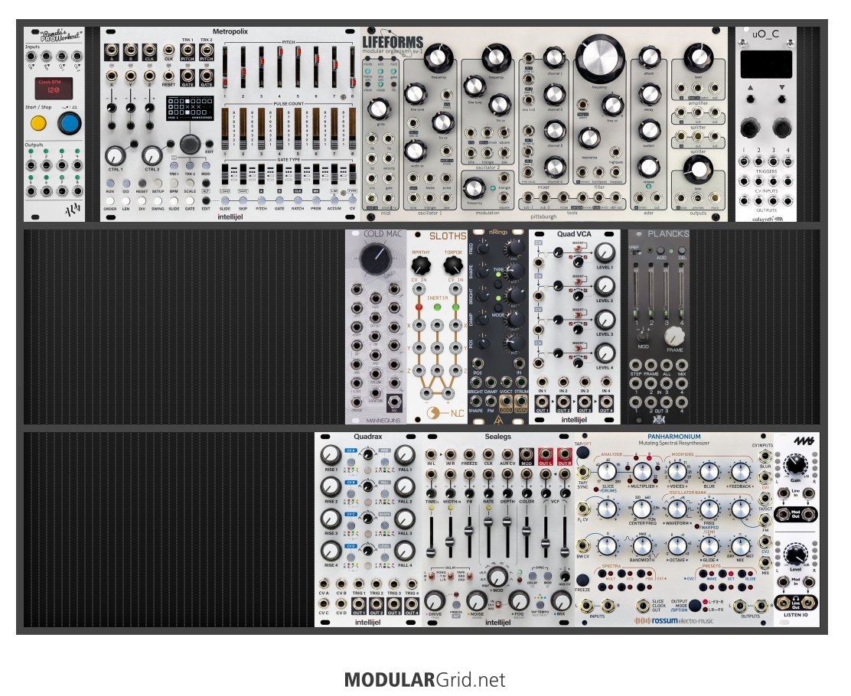Click the Metropolix CTRL 1 knob

click(115, 156)
